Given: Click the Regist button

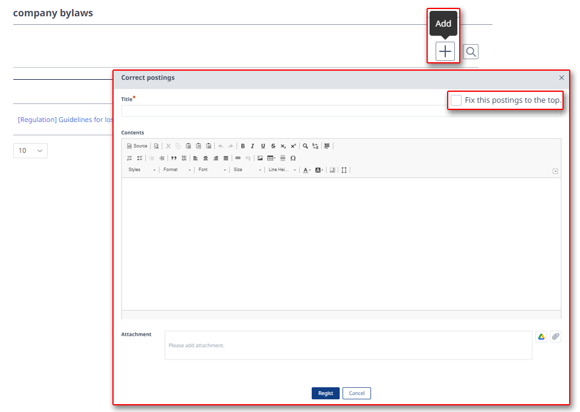Looking at the screenshot, I should tap(326, 393).
